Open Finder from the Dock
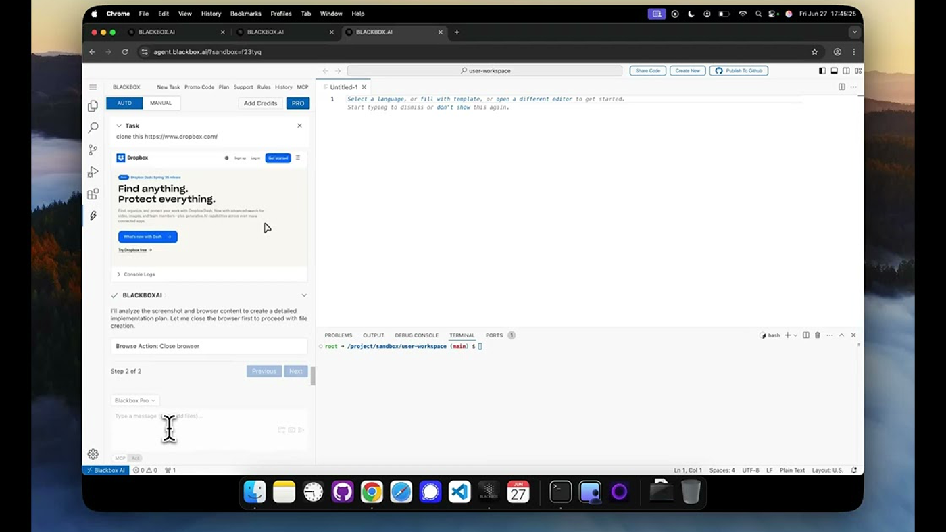 (x=255, y=492)
